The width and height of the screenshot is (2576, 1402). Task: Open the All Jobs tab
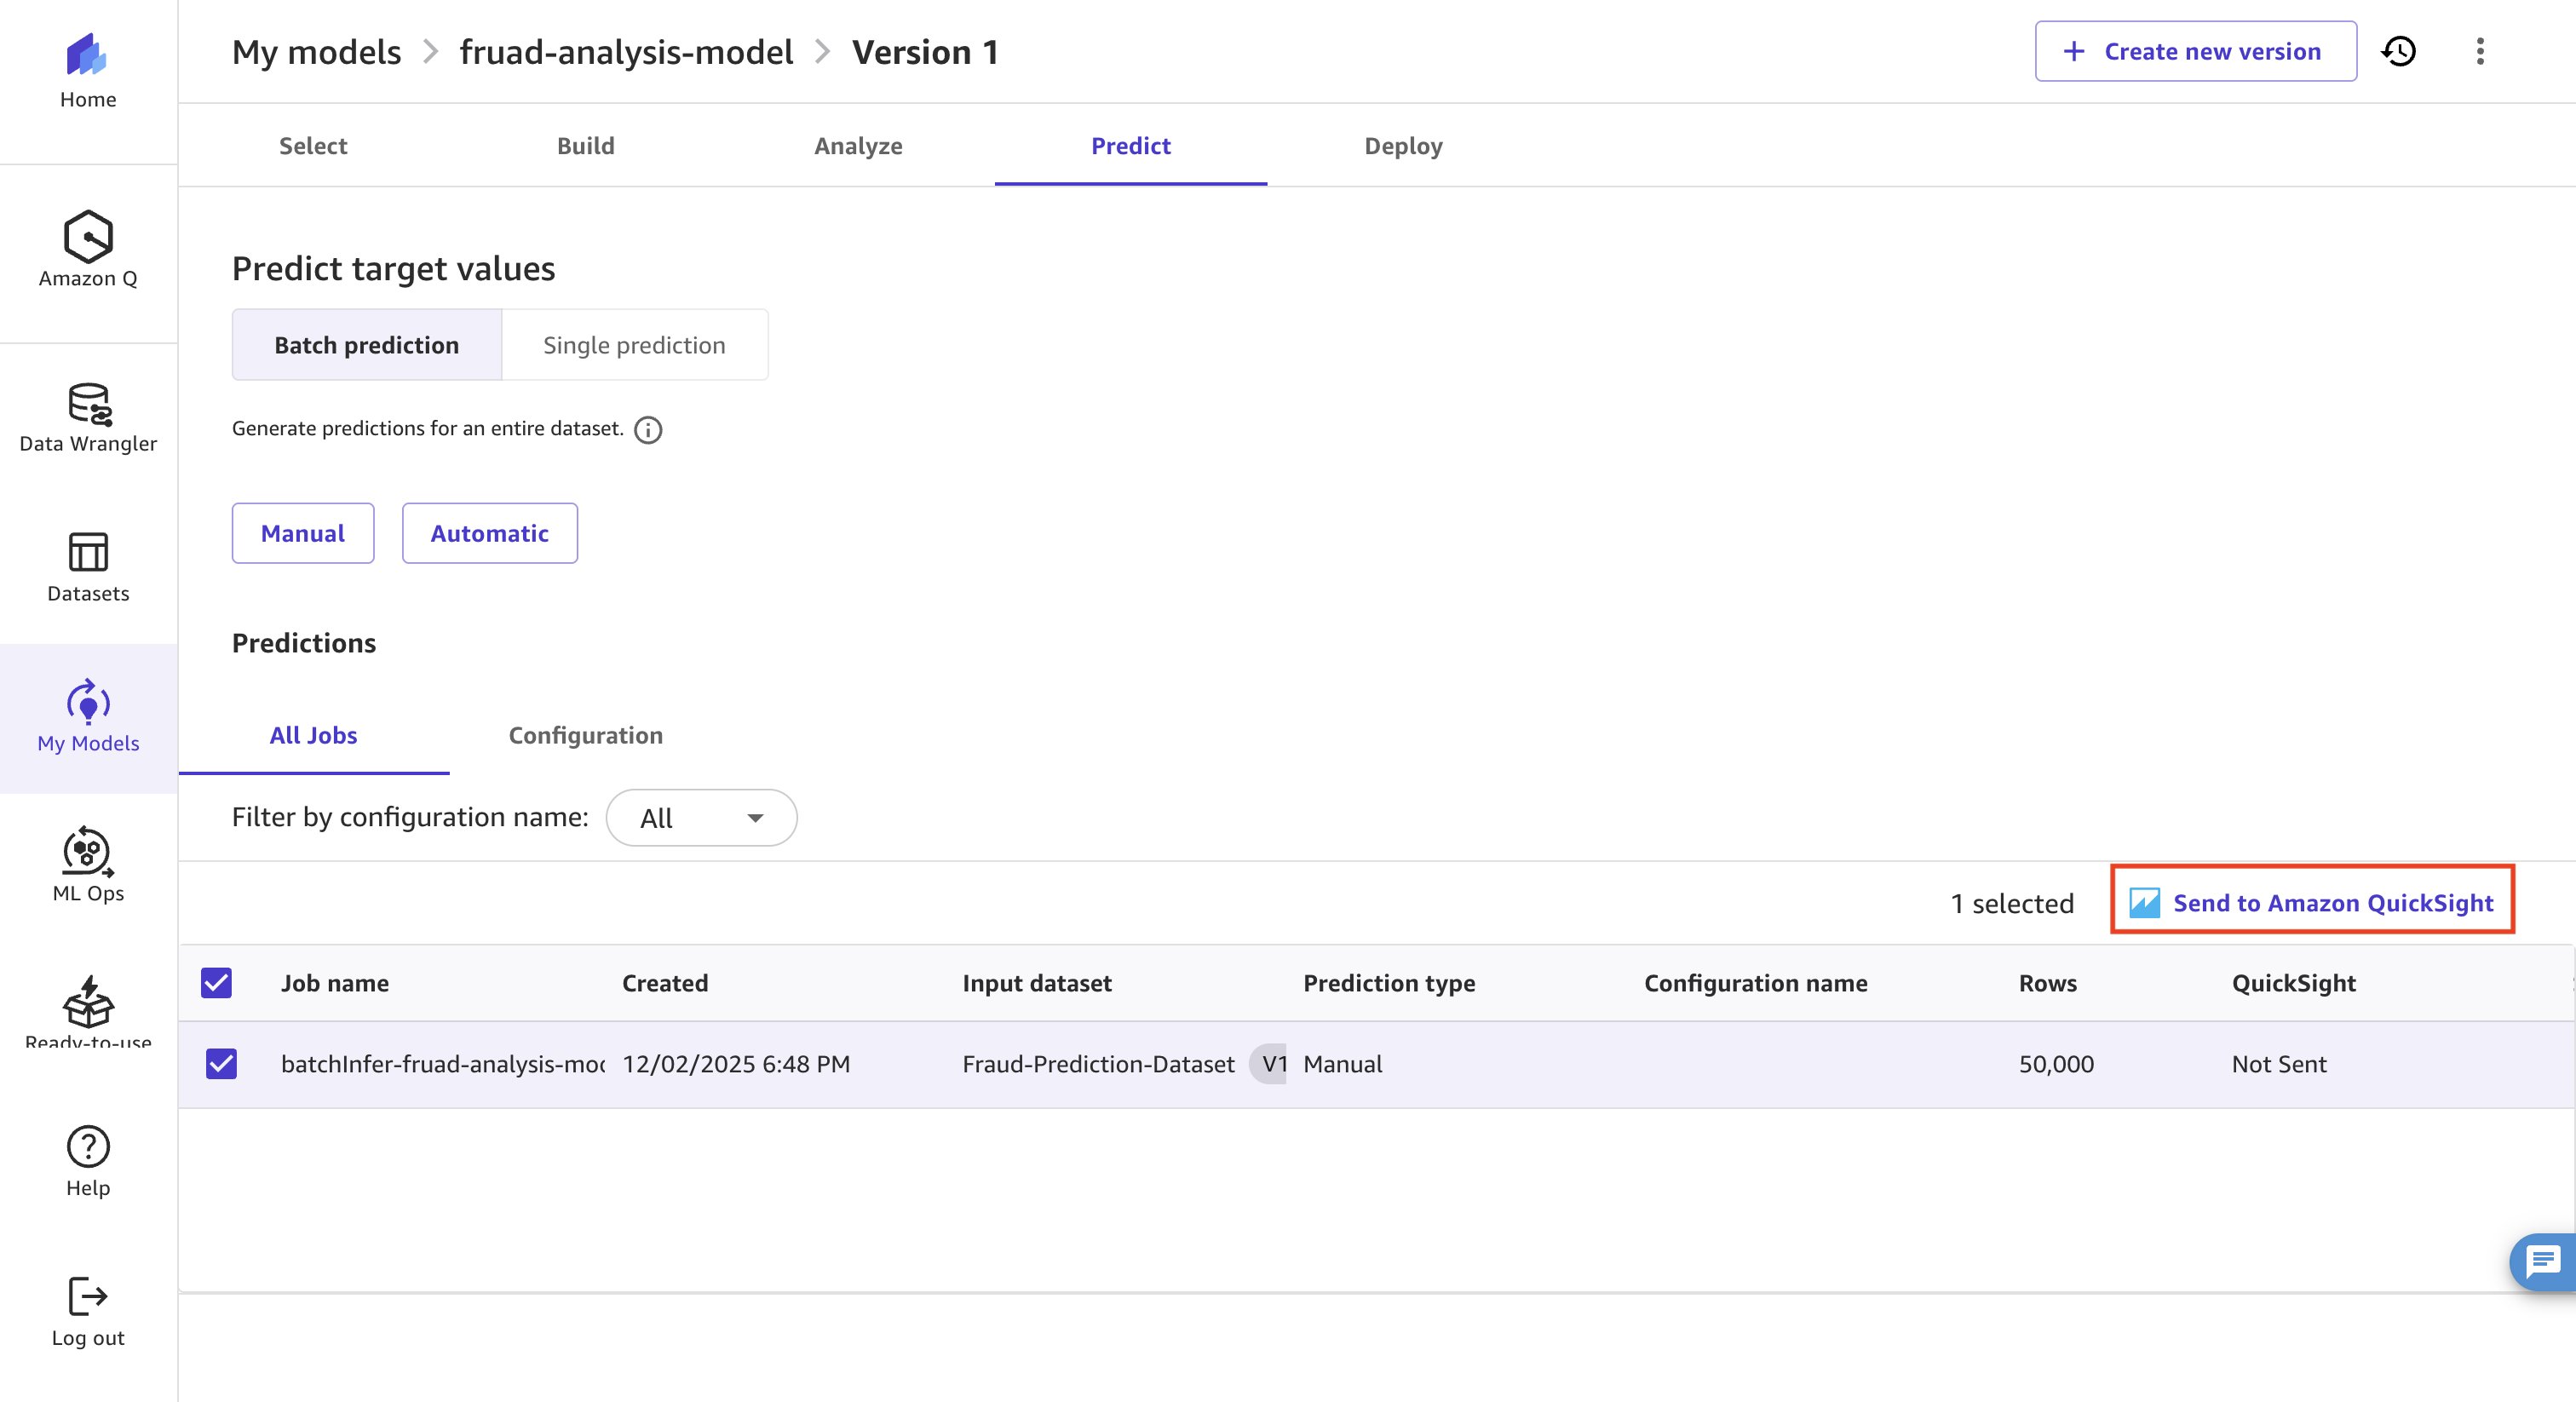tap(313, 736)
